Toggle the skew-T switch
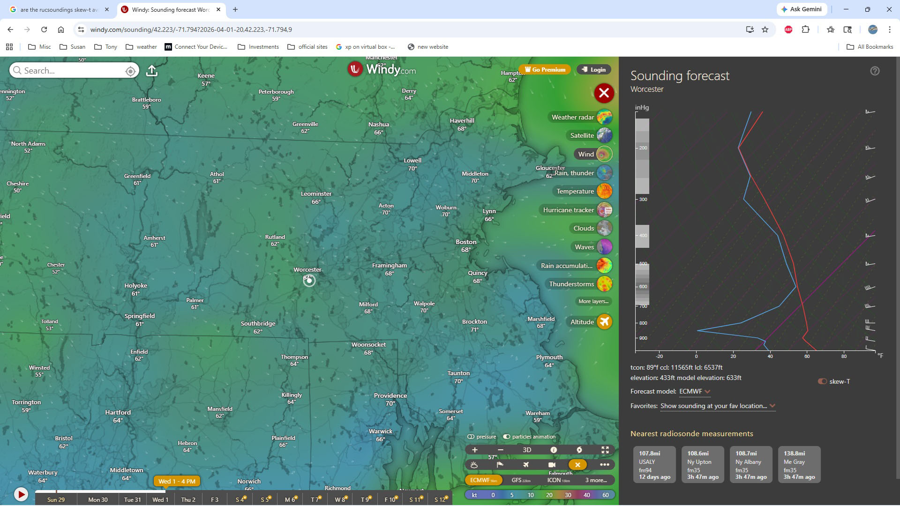Image resolution: width=900 pixels, height=506 pixels. pyautogui.click(x=822, y=381)
